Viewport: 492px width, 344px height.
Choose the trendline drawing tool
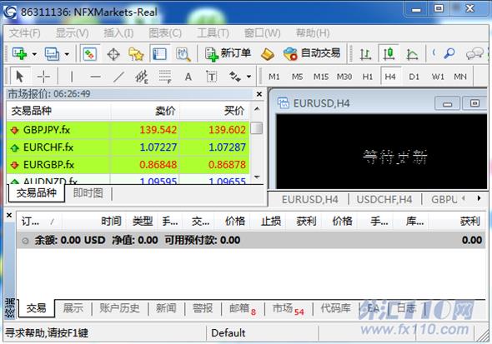118,77
